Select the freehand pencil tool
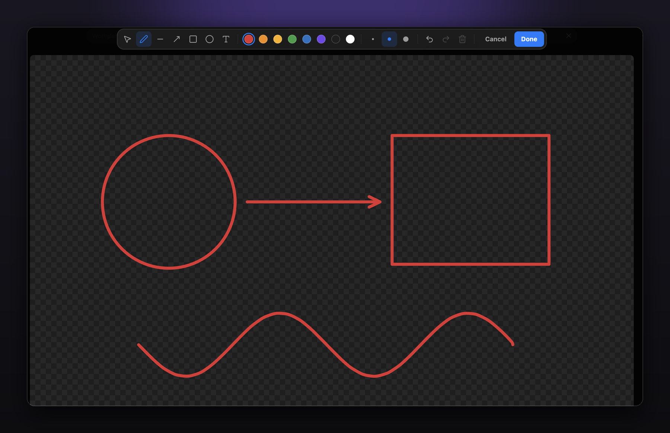670x433 pixels. tap(144, 39)
